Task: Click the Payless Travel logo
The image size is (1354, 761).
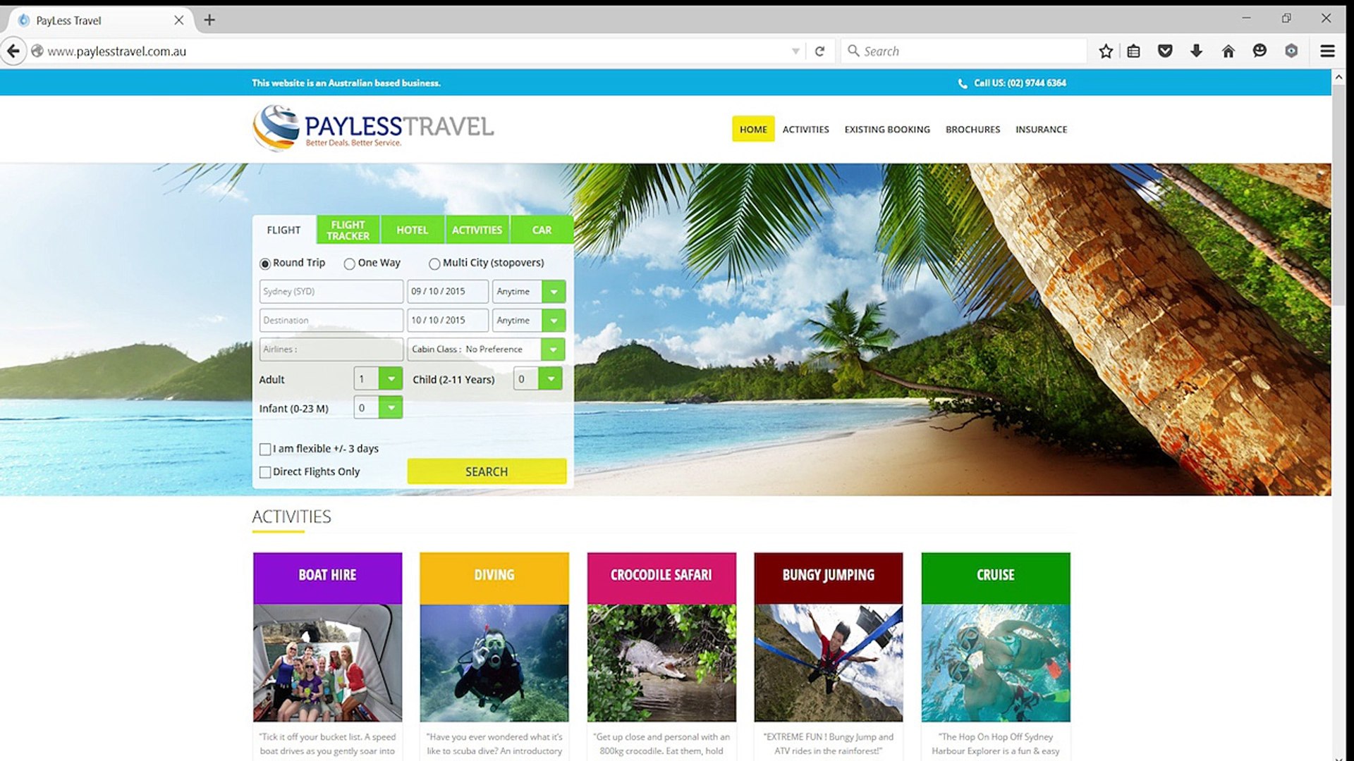Action: point(373,128)
